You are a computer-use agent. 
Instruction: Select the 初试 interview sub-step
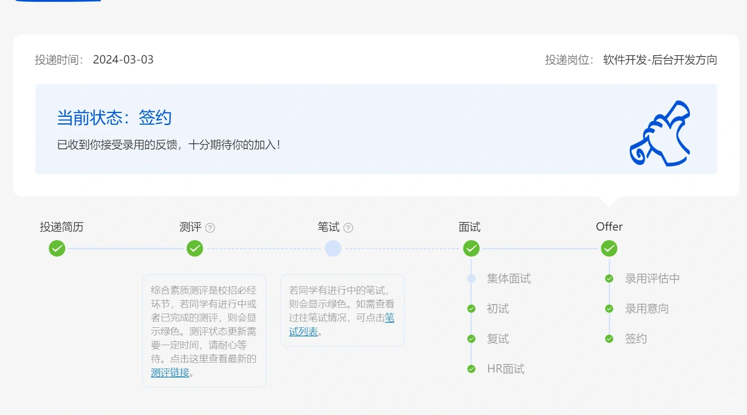[x=497, y=309]
